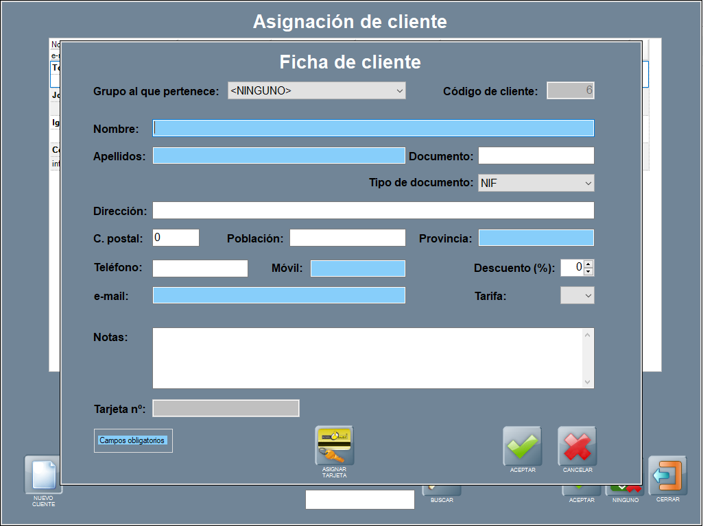This screenshot has height=526, width=703.
Task: Click the C. postal field
Action: [x=176, y=238]
